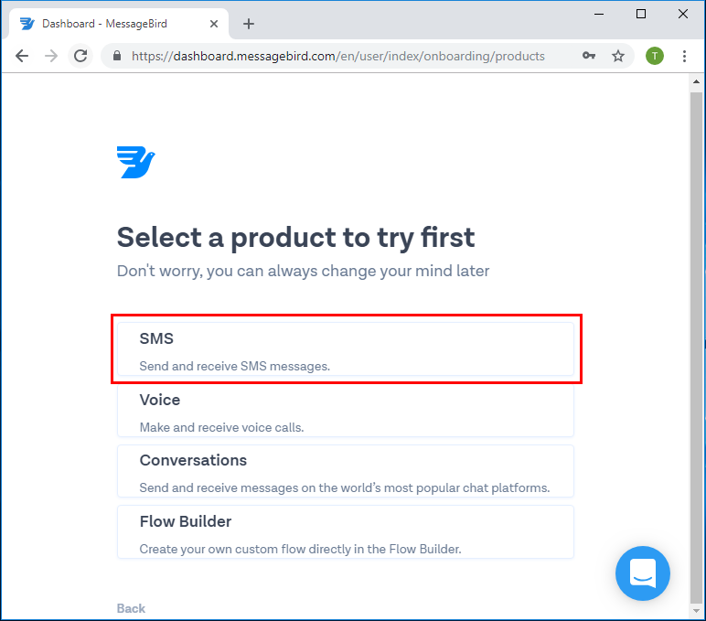The image size is (706, 621).
Task: Open the chat support bubble icon
Action: pyautogui.click(x=643, y=573)
